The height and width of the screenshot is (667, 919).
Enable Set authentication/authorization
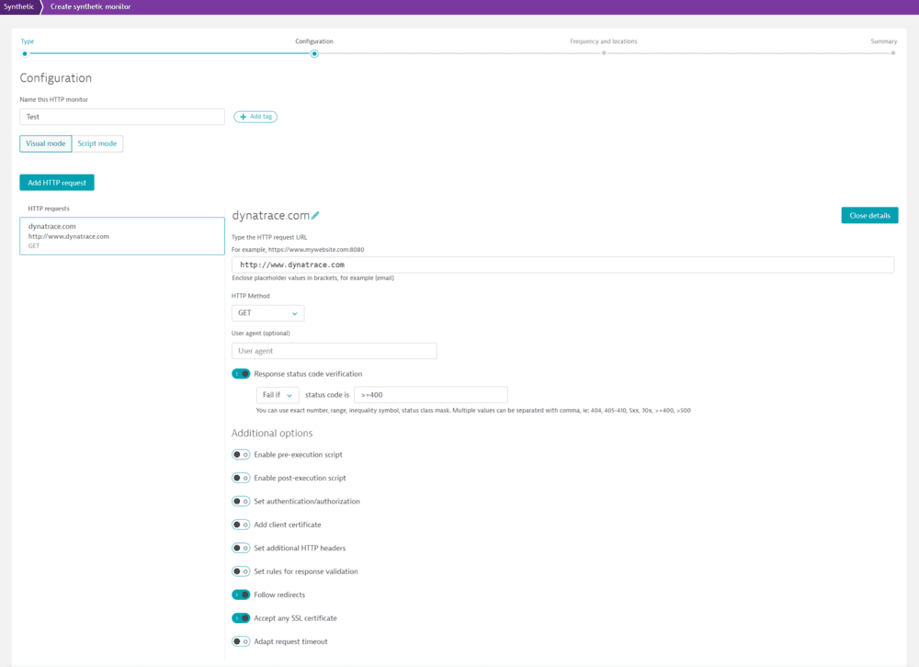coord(241,501)
